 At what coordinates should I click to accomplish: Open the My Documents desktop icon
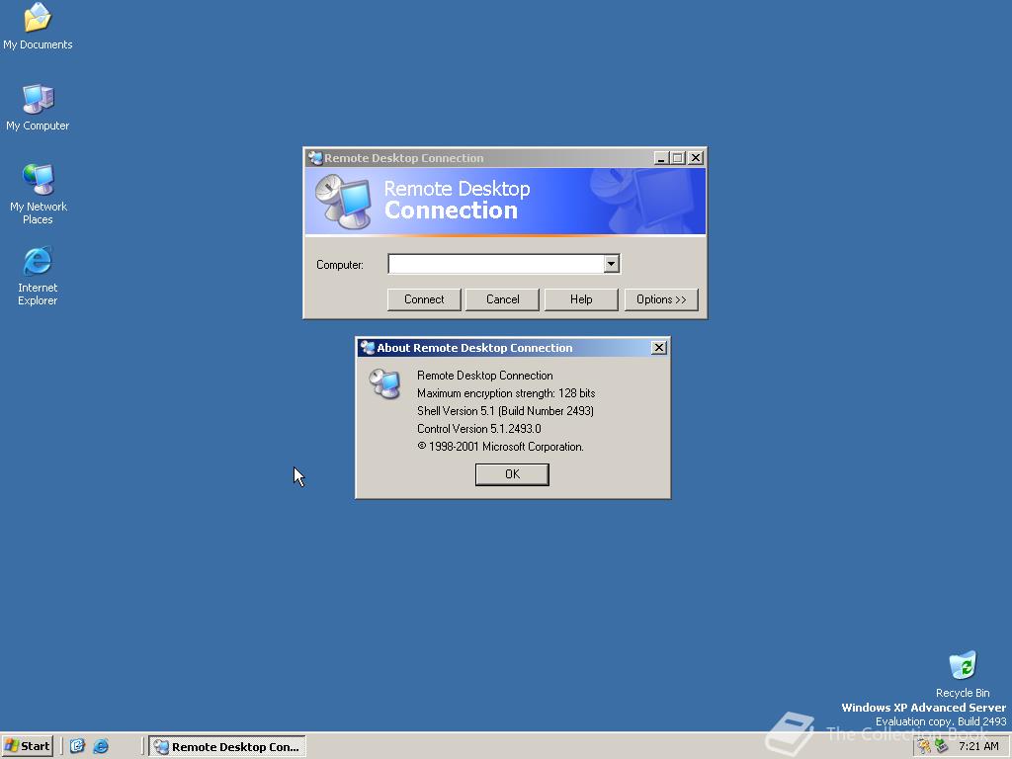click(38, 26)
